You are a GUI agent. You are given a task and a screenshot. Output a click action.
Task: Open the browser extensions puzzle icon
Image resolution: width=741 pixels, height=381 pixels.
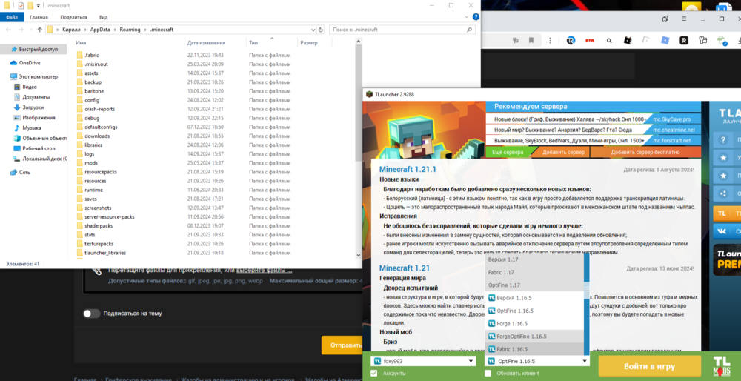[x=702, y=41]
